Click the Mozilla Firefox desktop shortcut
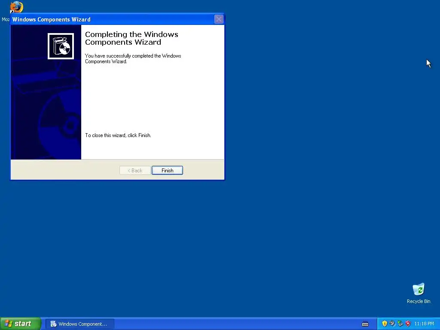The height and width of the screenshot is (330, 440). click(x=16, y=7)
